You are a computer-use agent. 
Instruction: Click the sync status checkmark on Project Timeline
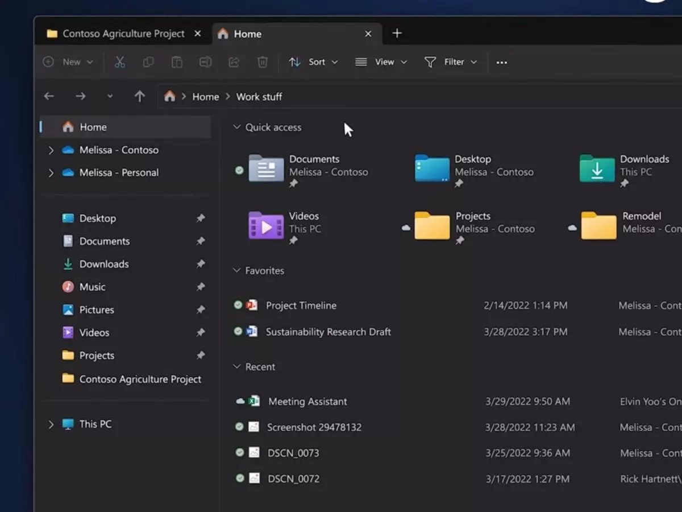[x=238, y=305]
